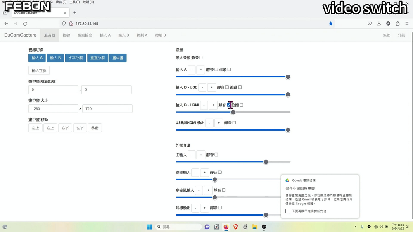Screen dimensions: 413x232
Task: Switch video to 輸入 A button
Action: tap(37, 58)
